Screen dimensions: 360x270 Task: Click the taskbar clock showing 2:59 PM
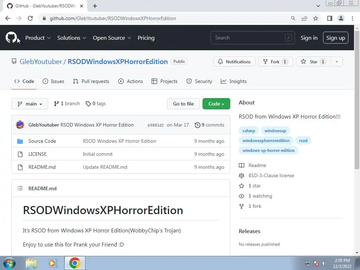(x=342, y=263)
